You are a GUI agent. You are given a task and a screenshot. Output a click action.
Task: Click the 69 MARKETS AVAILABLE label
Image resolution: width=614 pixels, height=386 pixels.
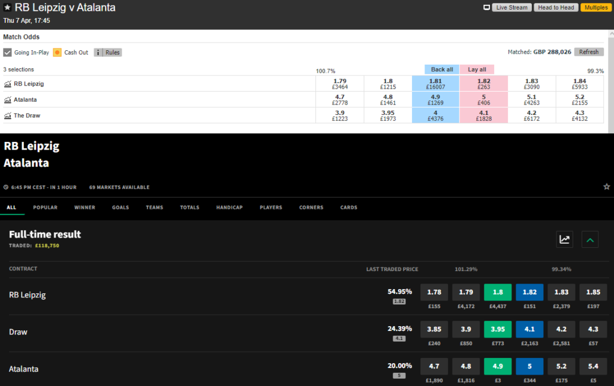pos(119,187)
